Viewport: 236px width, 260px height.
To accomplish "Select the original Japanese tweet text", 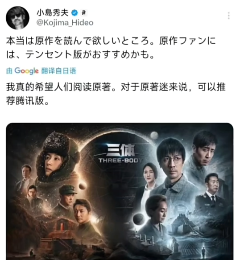I will [111, 48].
